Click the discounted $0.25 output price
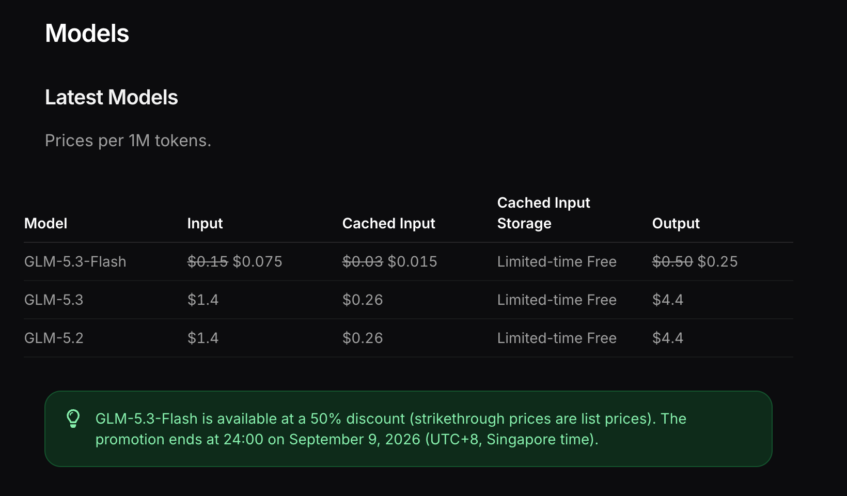 717,261
